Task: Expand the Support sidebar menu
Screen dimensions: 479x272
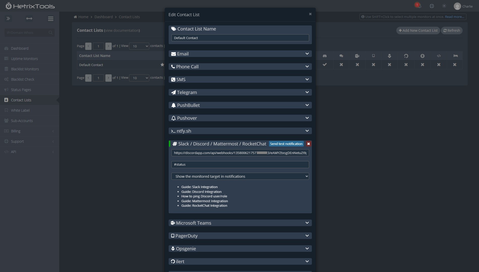Action: (29, 141)
